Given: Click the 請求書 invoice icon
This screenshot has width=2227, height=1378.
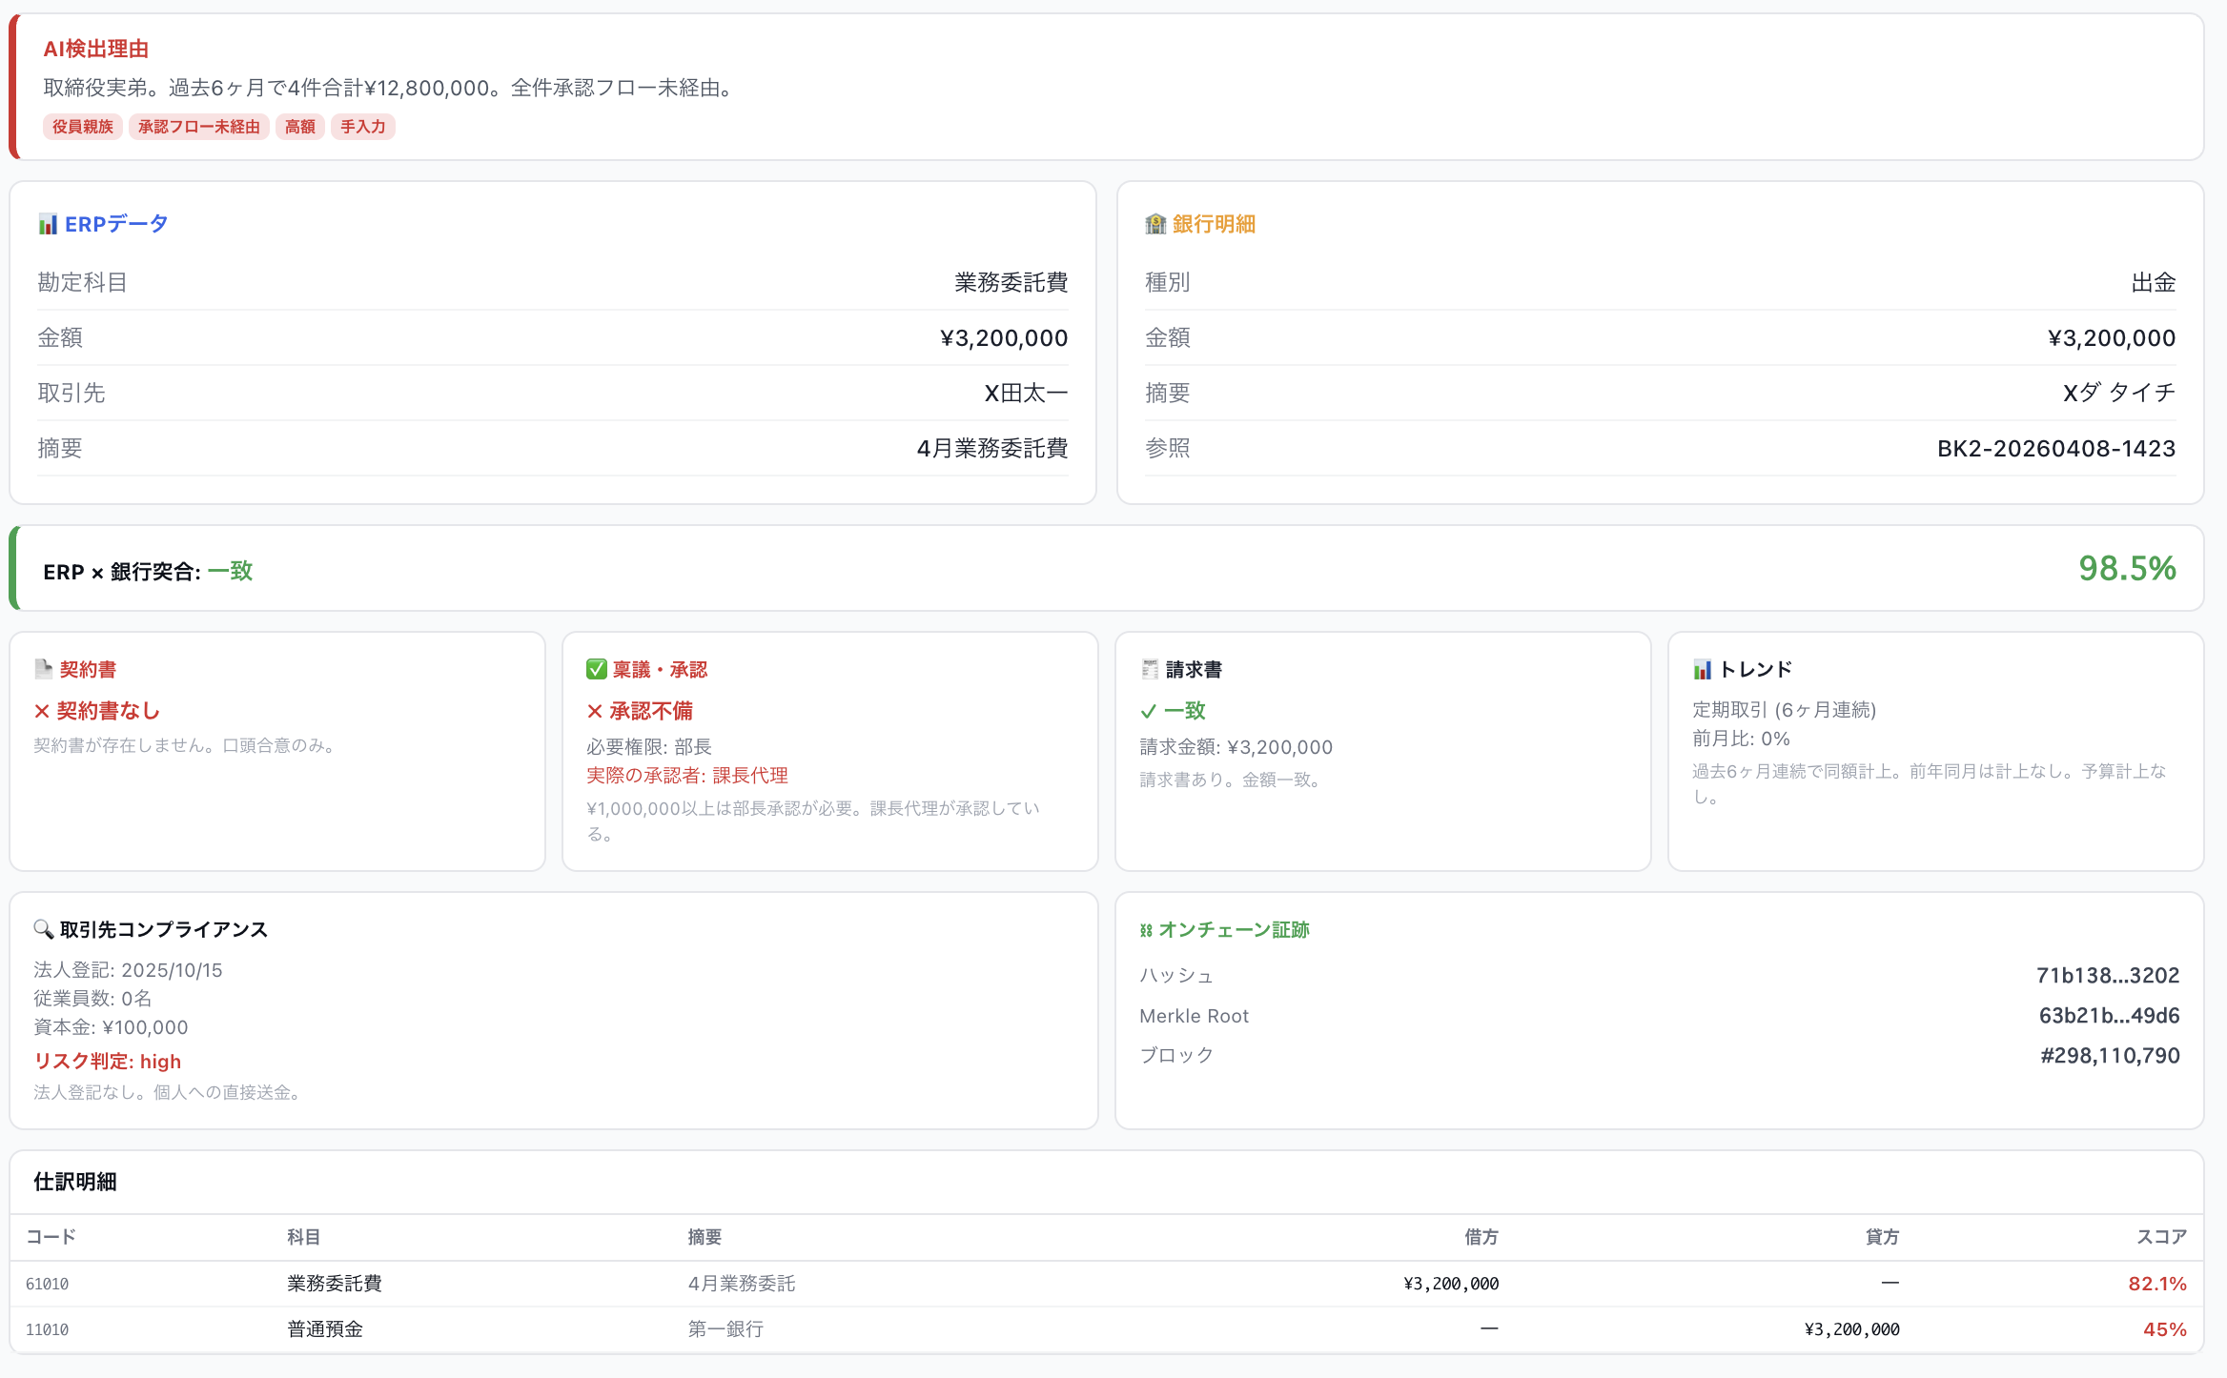Looking at the screenshot, I should [1150, 669].
